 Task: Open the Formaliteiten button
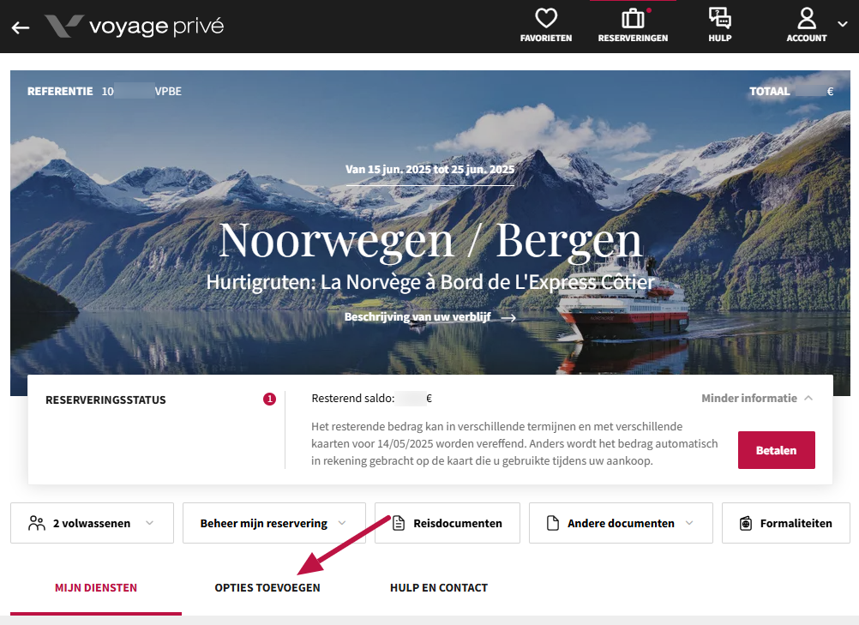[785, 523]
